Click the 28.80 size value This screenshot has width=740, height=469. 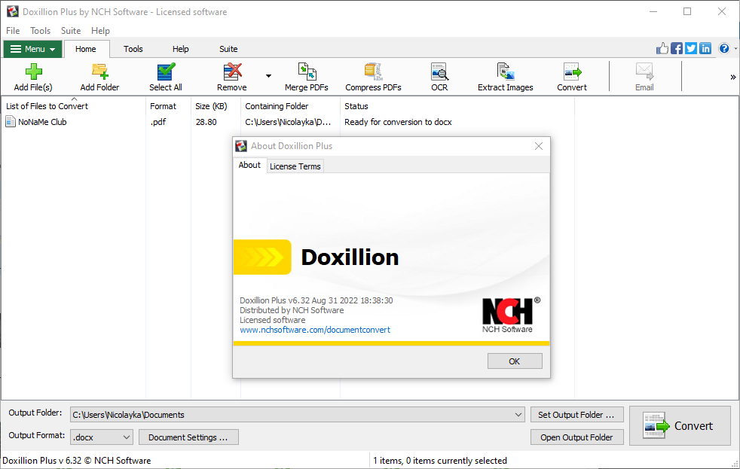tap(206, 122)
